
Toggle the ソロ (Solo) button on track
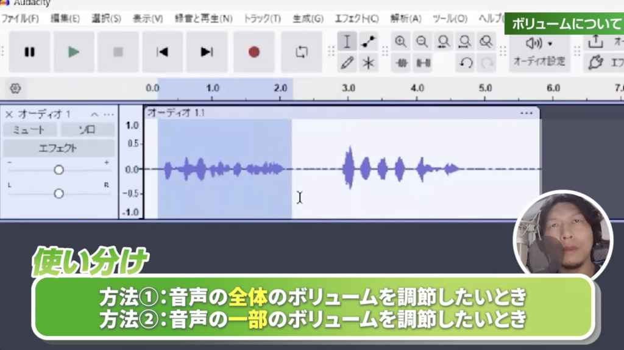[x=87, y=129]
